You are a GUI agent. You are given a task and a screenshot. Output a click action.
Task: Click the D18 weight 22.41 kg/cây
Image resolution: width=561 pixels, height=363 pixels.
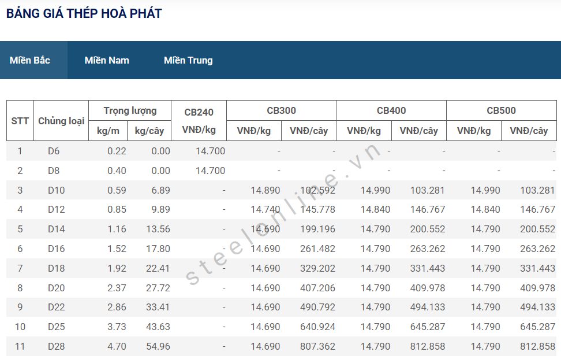click(x=158, y=268)
